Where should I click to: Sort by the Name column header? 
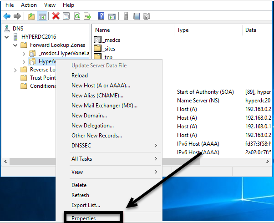point(133,30)
